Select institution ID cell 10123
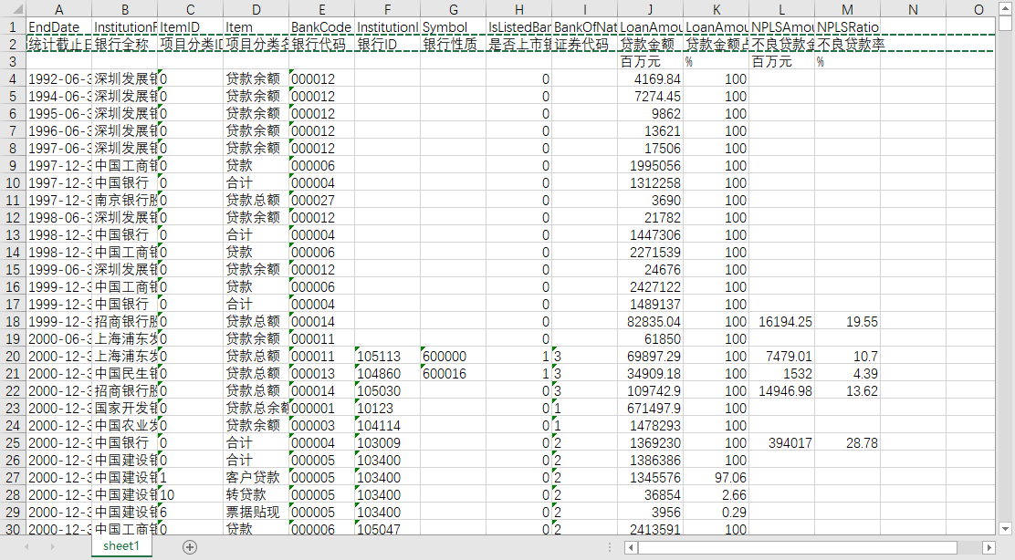 tap(387, 408)
